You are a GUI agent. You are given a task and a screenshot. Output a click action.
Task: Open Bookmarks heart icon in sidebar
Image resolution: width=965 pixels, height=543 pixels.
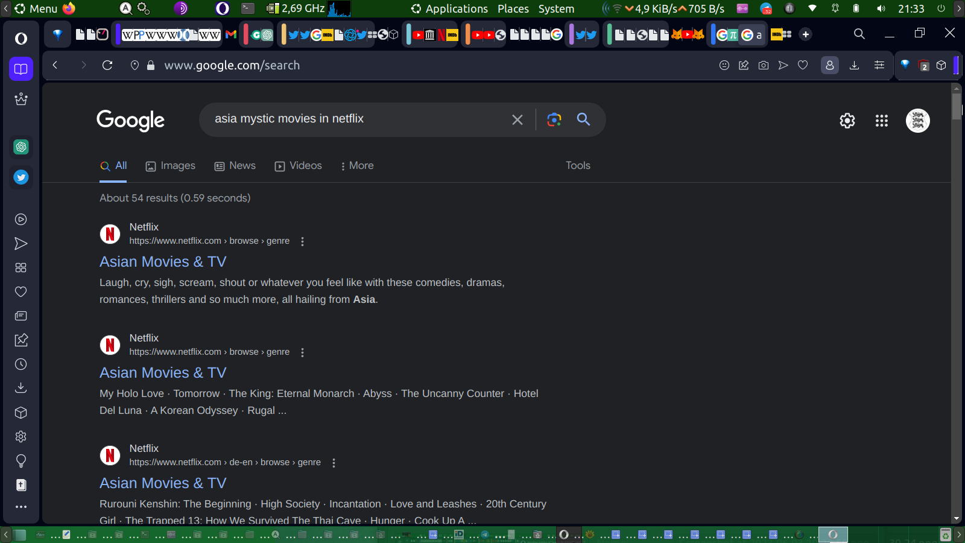(x=21, y=292)
